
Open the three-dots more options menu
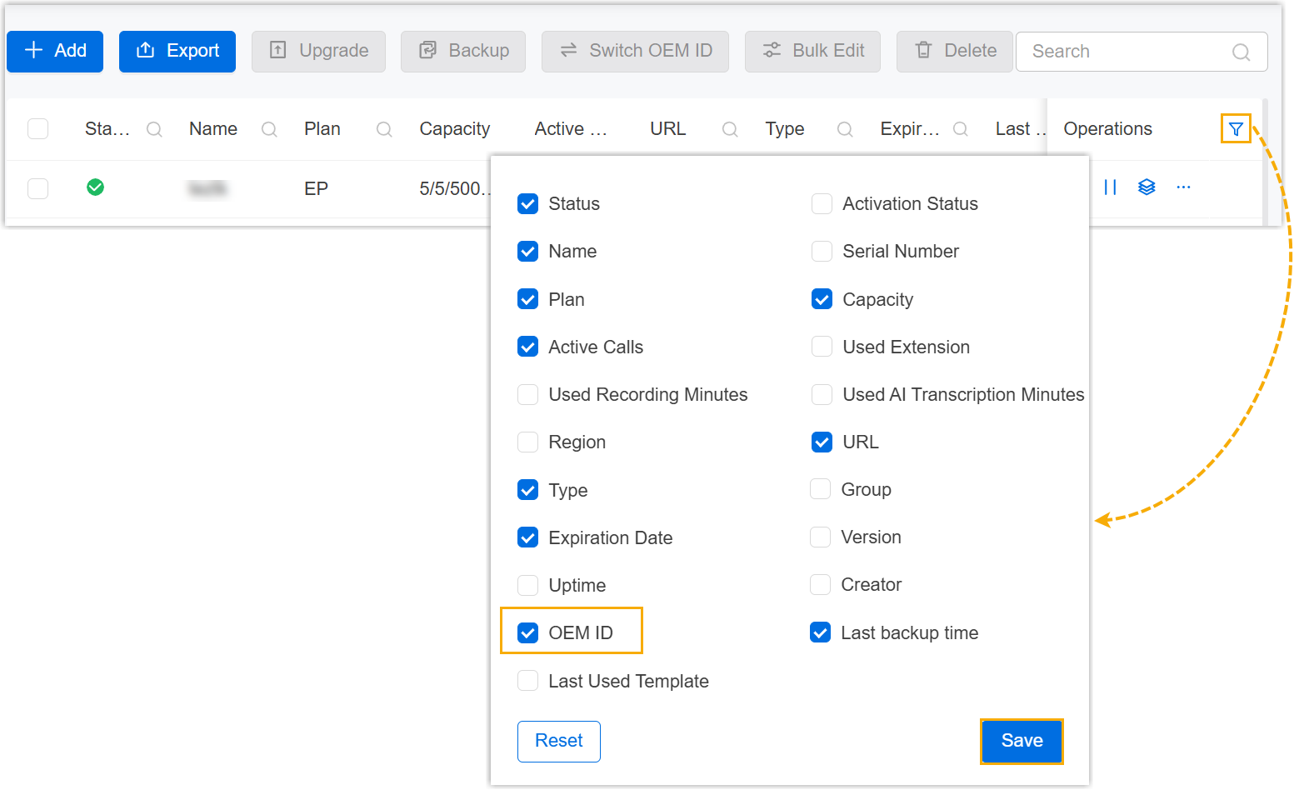click(x=1183, y=187)
